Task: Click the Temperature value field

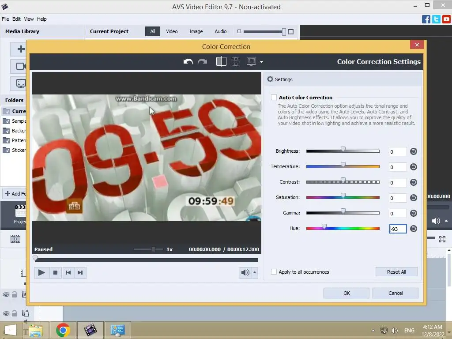Action: point(398,167)
